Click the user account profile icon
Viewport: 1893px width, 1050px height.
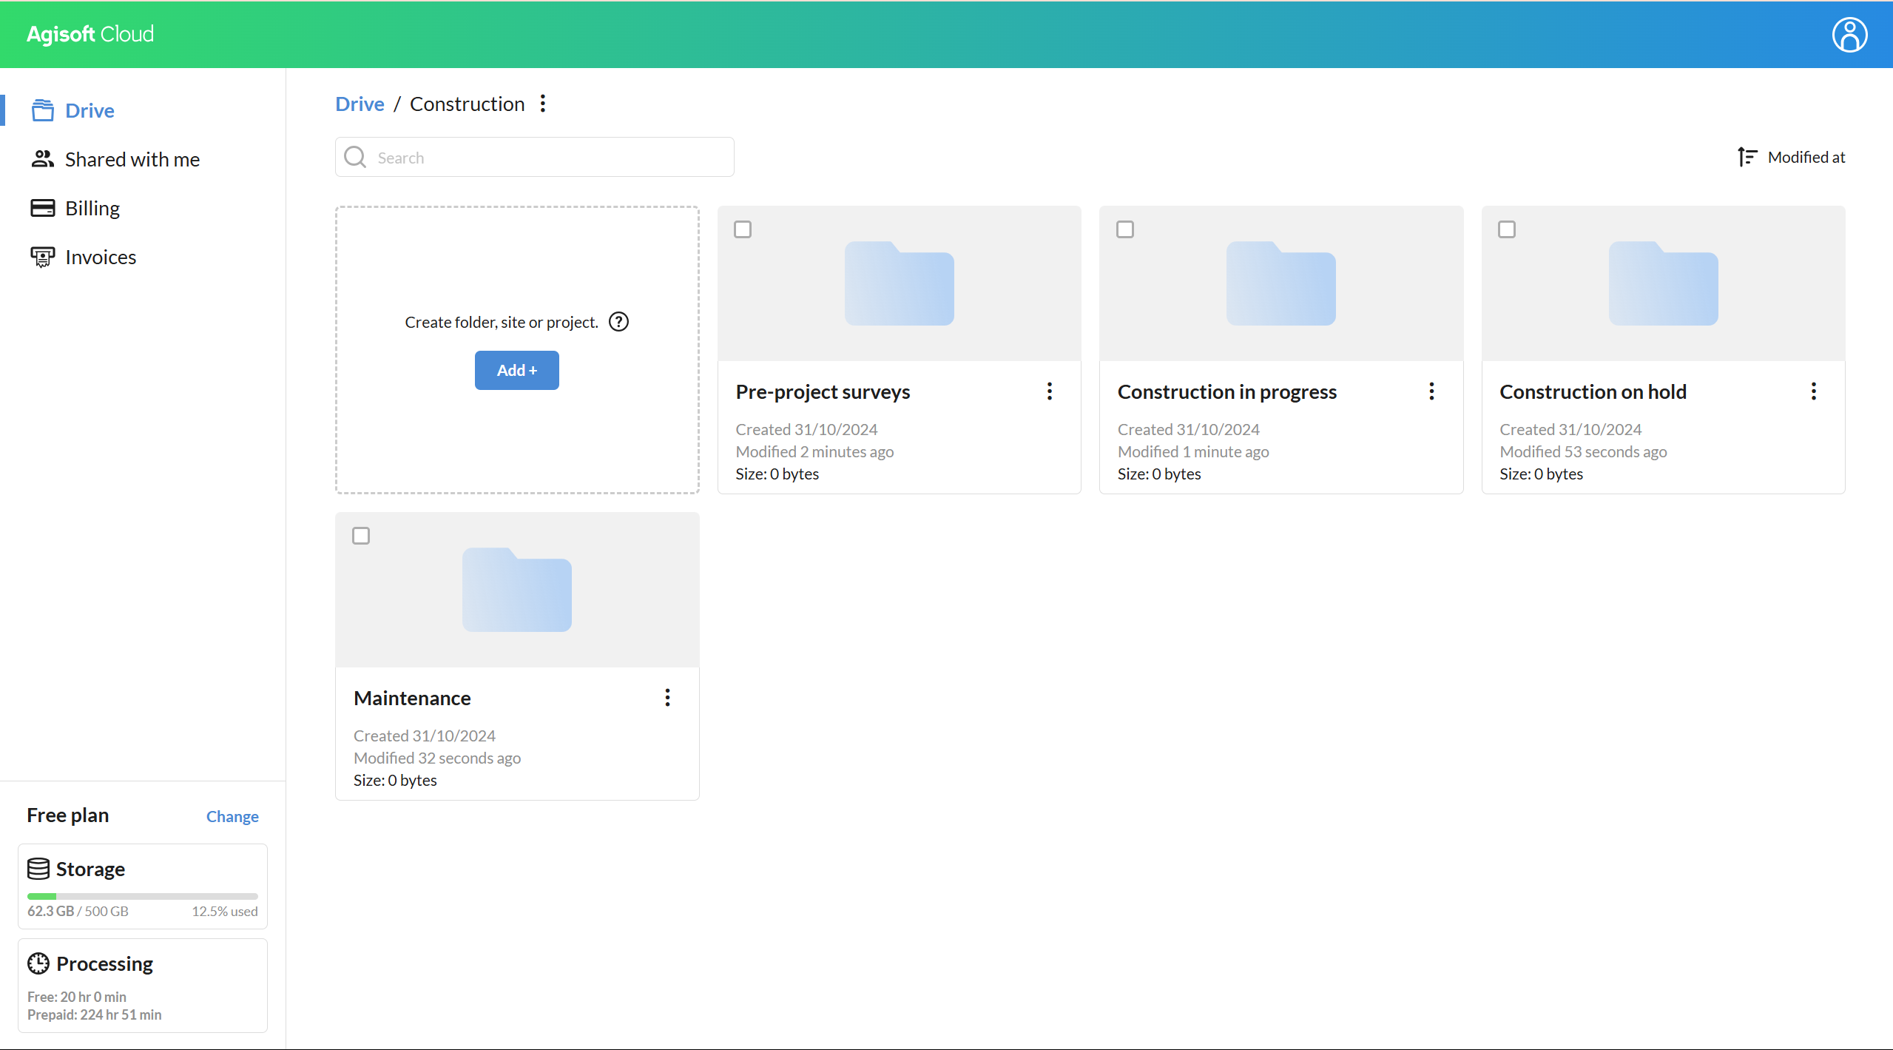click(x=1849, y=35)
